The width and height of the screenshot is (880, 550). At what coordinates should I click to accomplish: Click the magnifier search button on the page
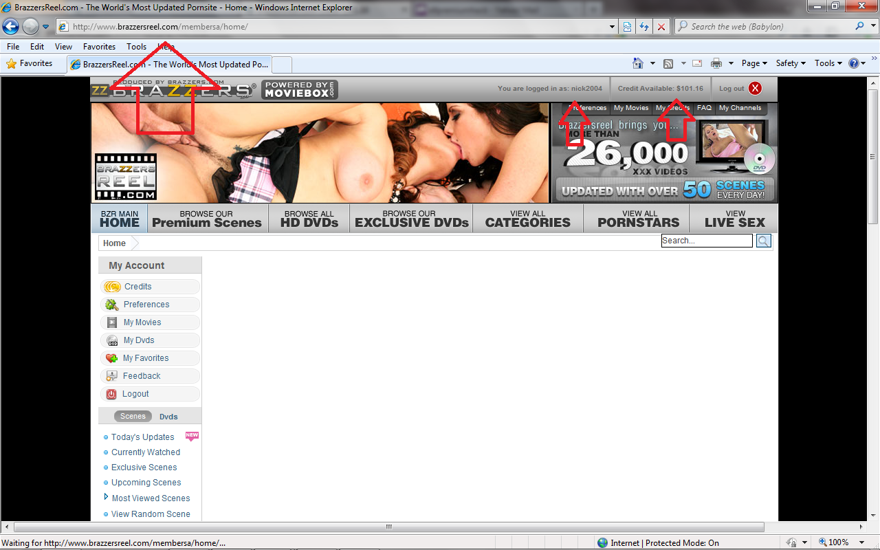763,241
